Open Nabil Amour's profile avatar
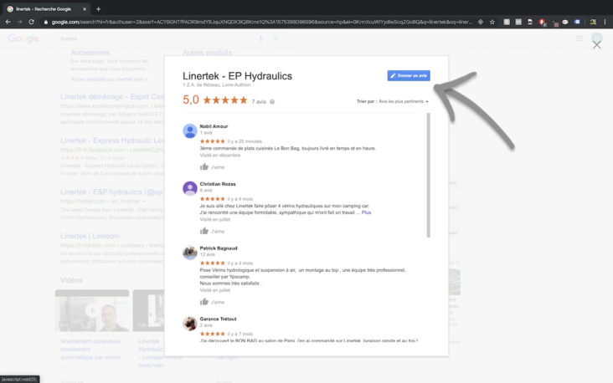 (x=190, y=130)
